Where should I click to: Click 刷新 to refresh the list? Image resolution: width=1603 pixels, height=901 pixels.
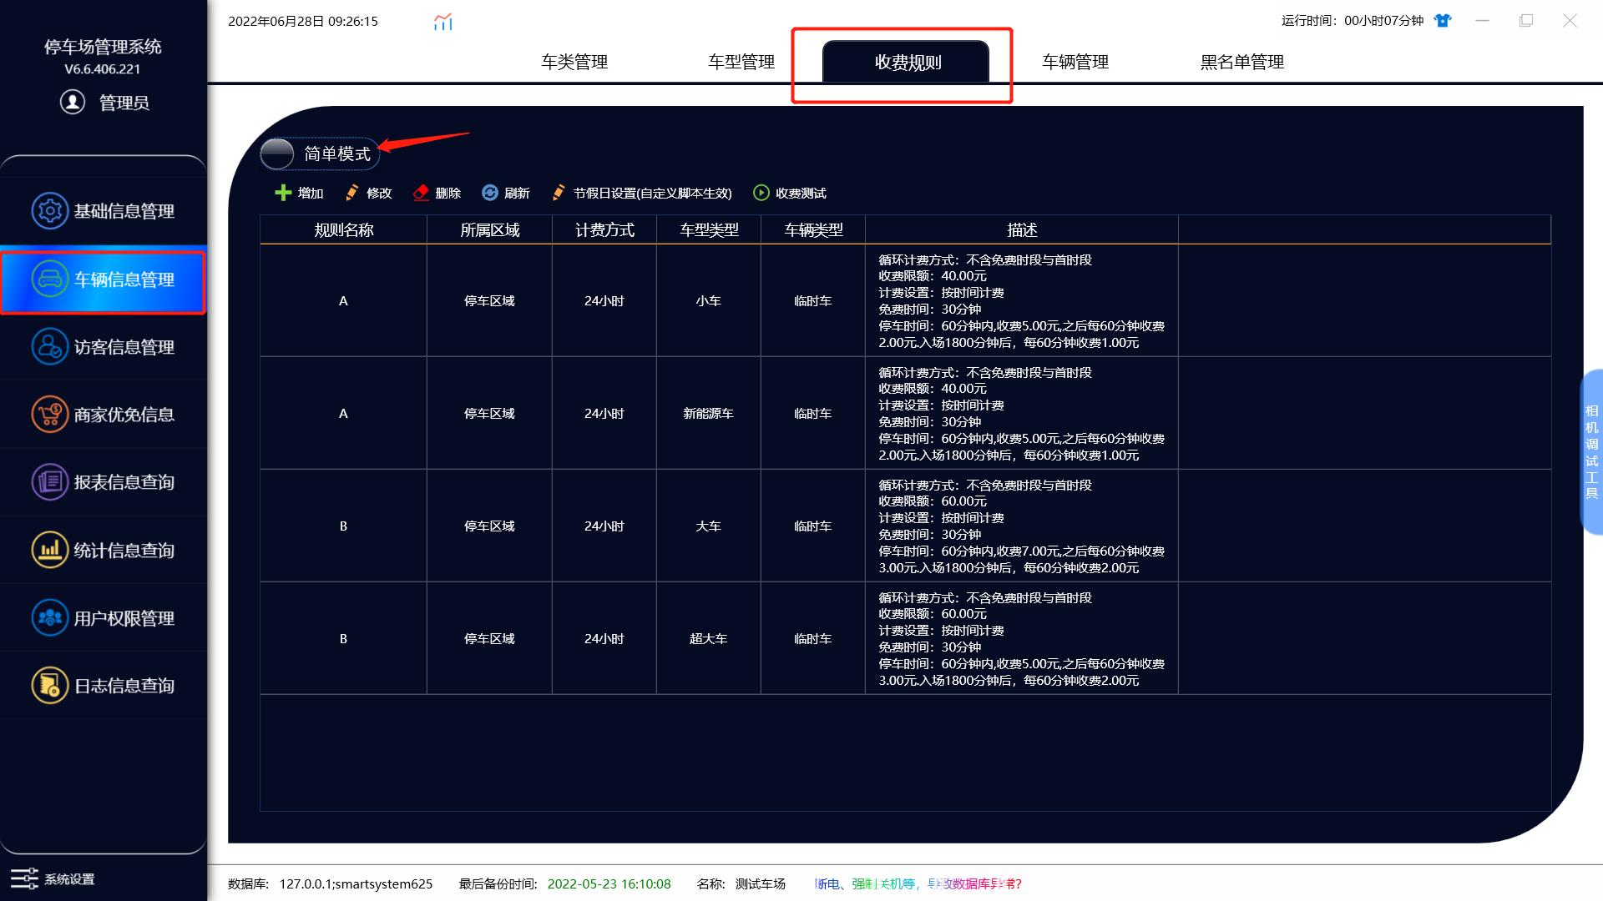pos(506,193)
